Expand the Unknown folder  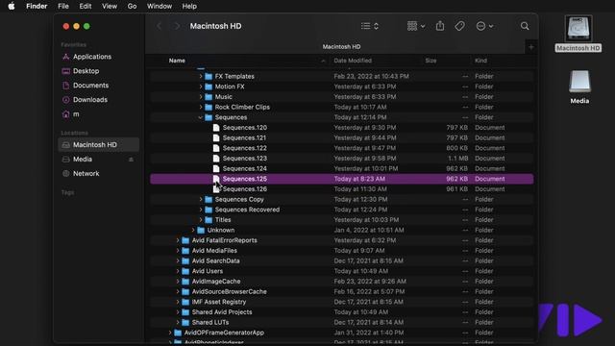tap(193, 231)
